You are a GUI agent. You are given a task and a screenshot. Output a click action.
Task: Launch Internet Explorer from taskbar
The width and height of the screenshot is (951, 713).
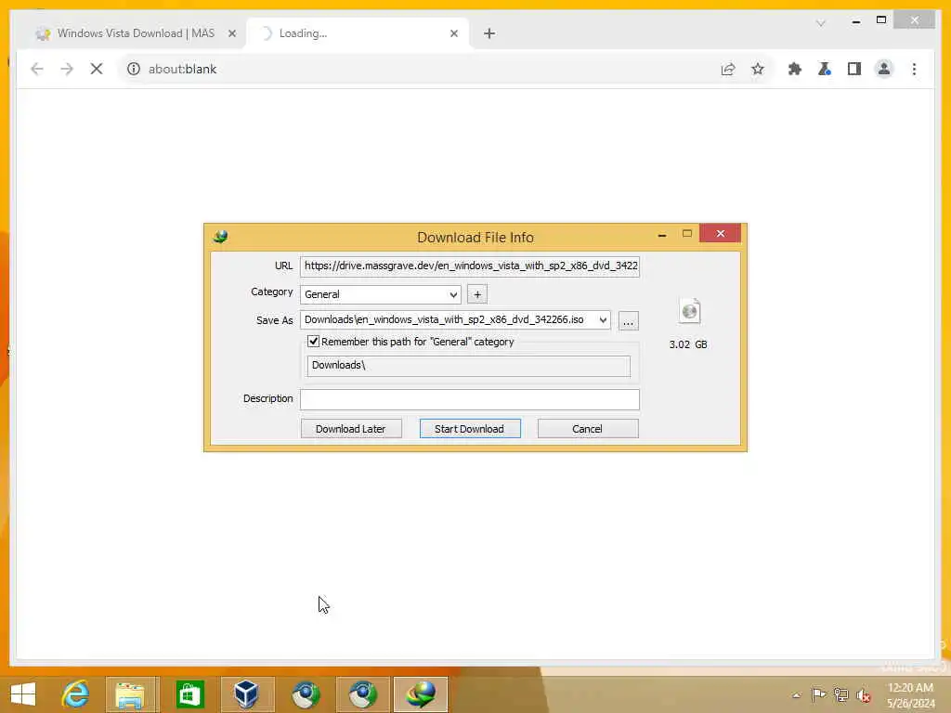[x=75, y=694]
